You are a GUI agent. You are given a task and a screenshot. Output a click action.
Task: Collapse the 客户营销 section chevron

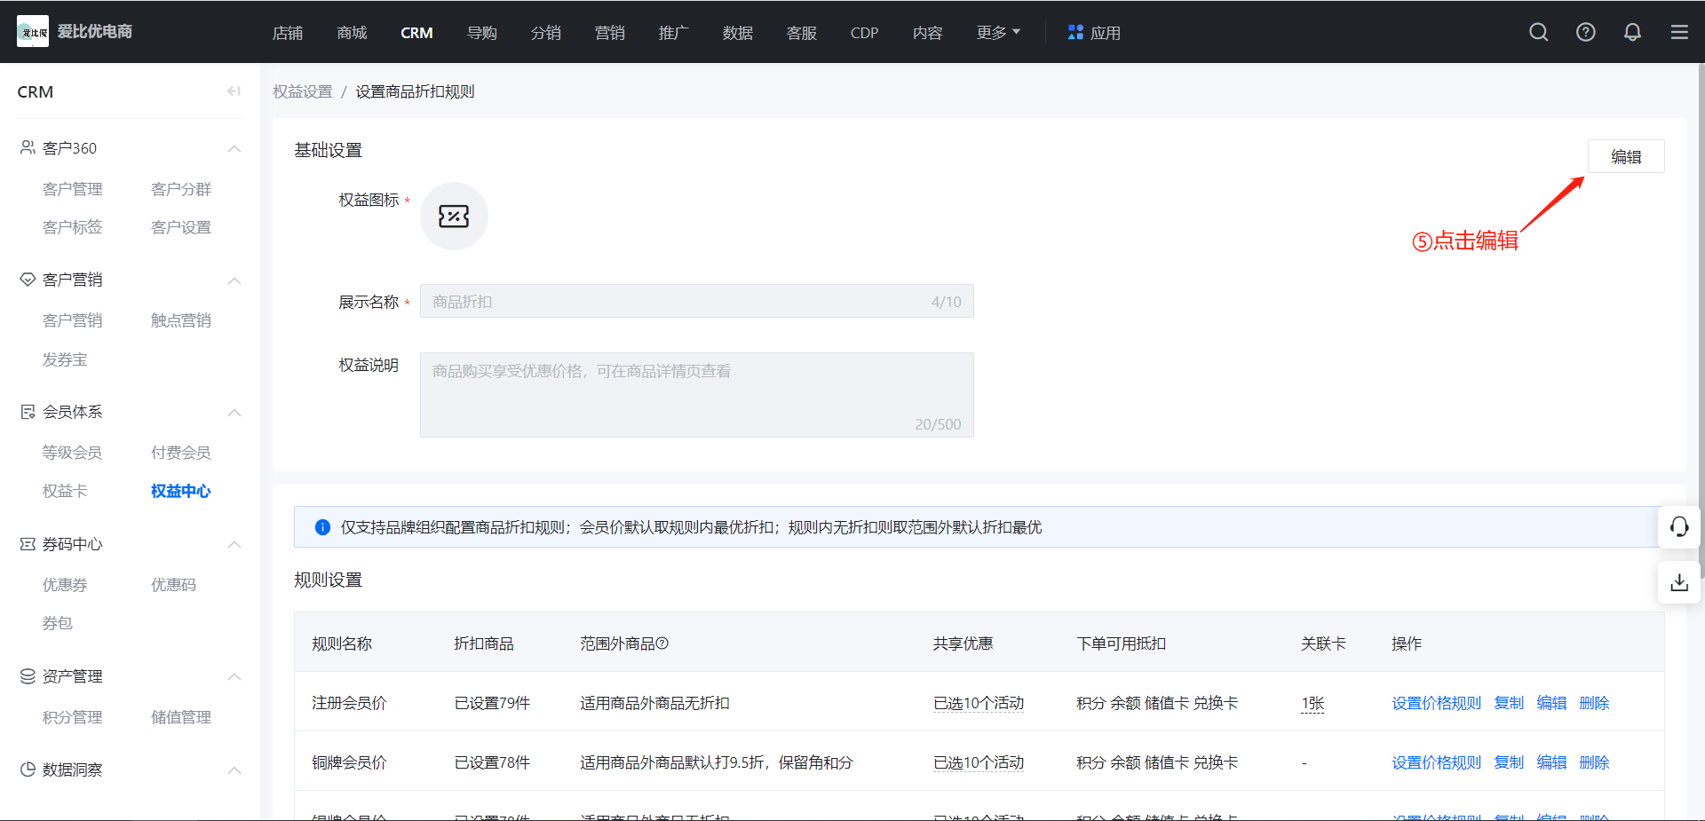click(x=234, y=280)
